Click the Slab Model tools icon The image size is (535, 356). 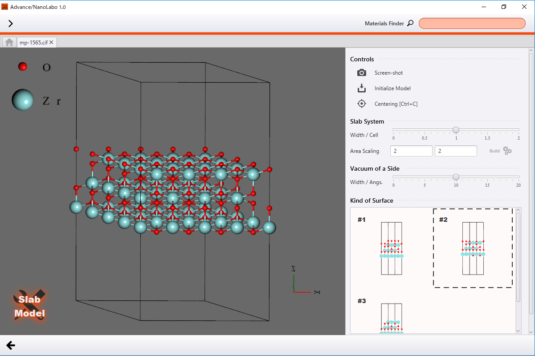(x=29, y=305)
